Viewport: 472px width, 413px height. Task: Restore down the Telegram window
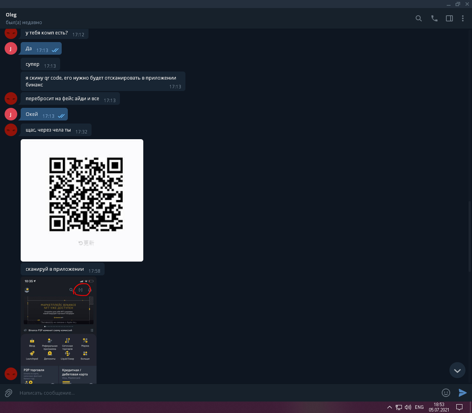point(457,4)
